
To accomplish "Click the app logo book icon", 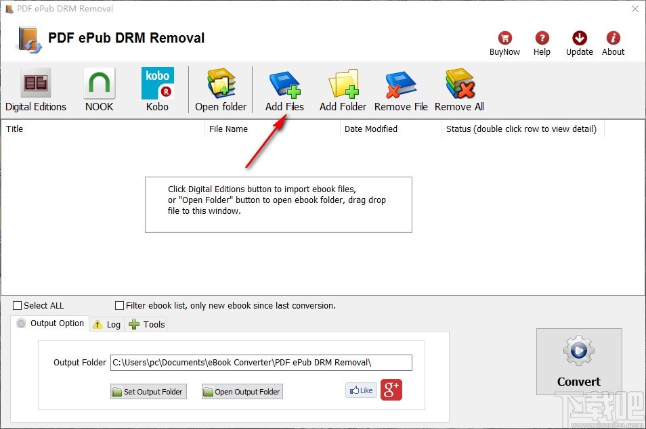I will click(x=29, y=40).
